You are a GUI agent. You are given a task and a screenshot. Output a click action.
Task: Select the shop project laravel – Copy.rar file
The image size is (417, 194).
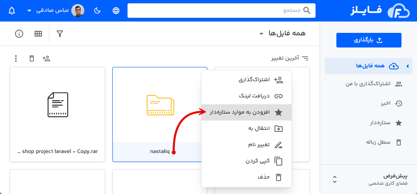point(57,114)
